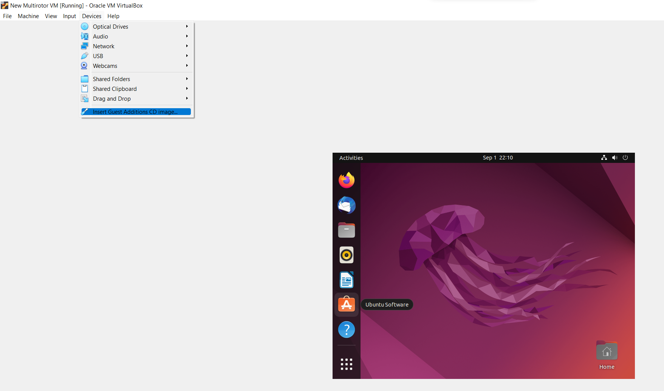Expand the Webcams submenu arrow
Screen dimensions: 664x391
(x=187, y=66)
